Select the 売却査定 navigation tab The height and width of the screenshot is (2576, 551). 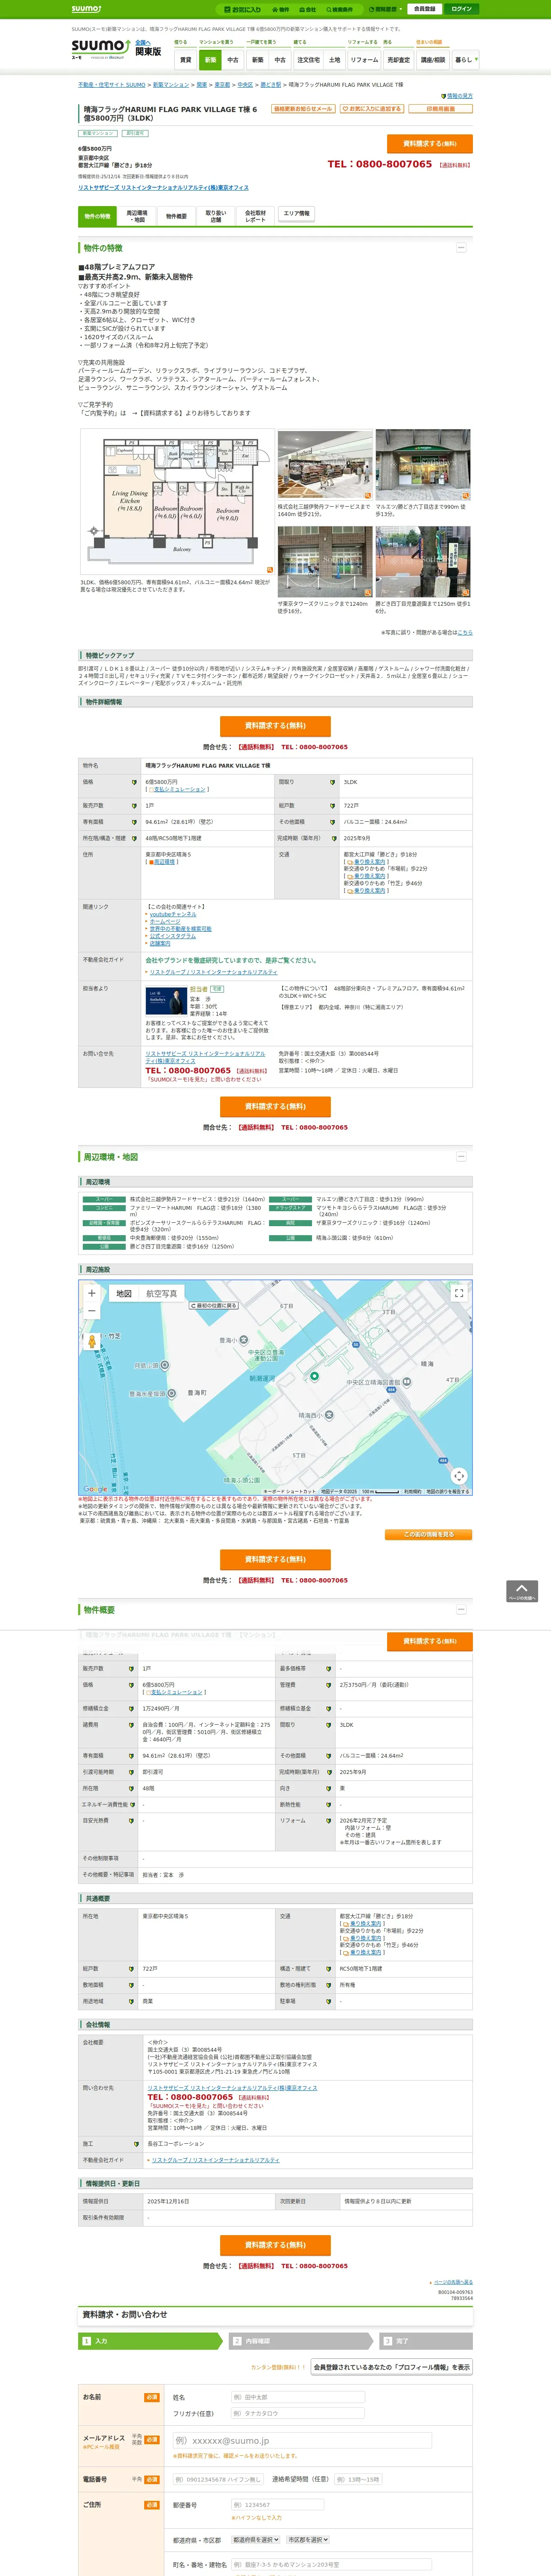point(398,60)
